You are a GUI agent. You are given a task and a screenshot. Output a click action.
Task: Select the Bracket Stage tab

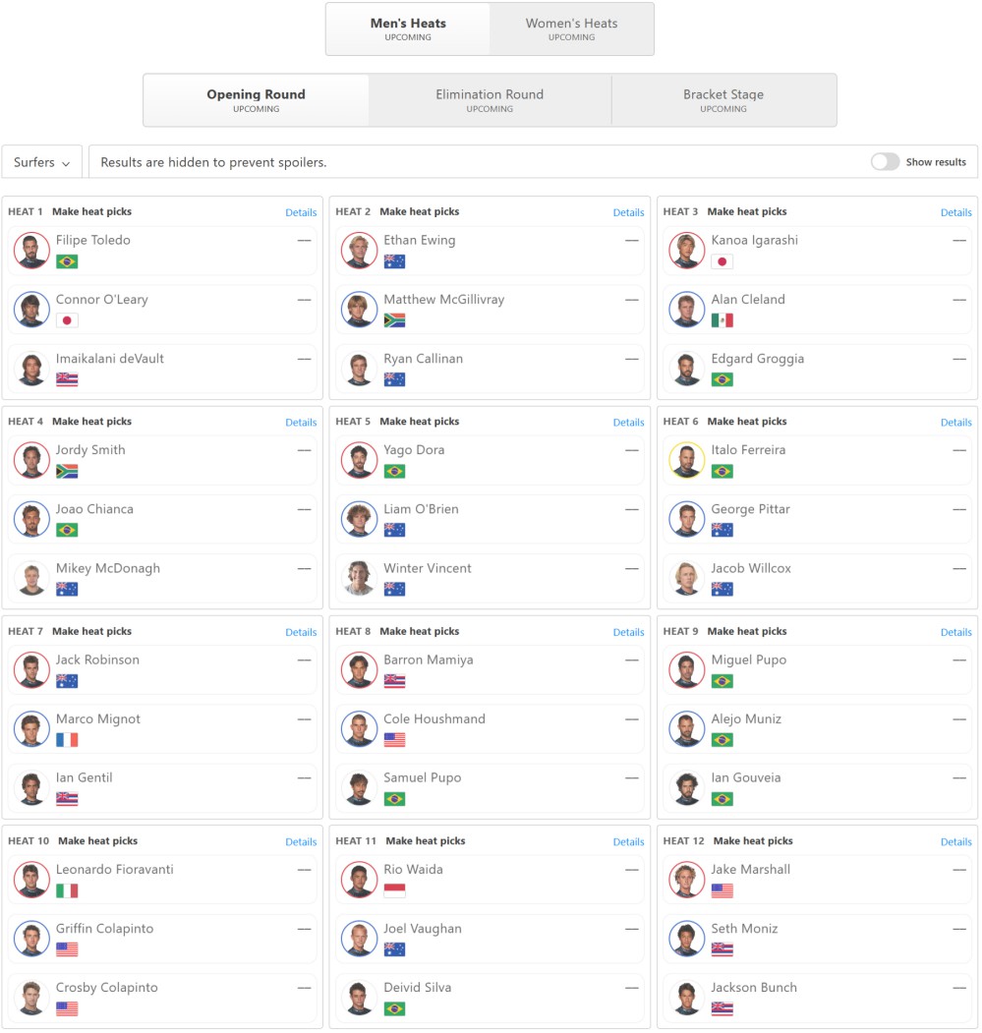coord(723,100)
